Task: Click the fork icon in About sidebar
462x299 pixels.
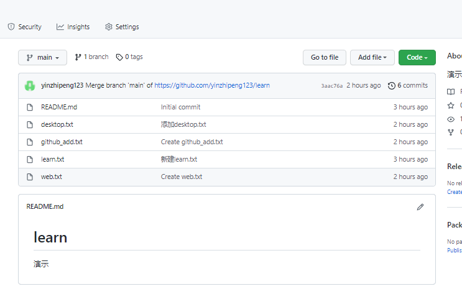Action: 451,132
